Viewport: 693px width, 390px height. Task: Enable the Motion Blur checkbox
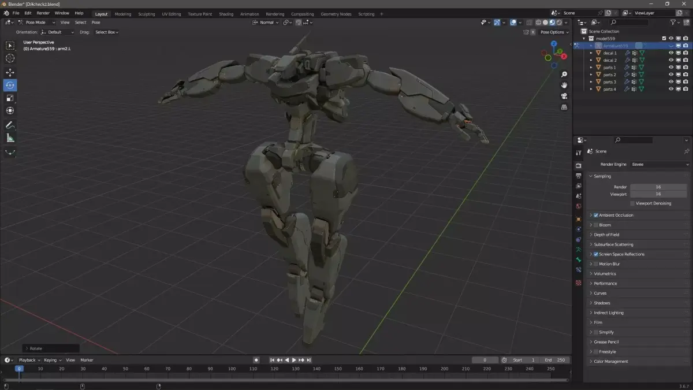(x=596, y=264)
